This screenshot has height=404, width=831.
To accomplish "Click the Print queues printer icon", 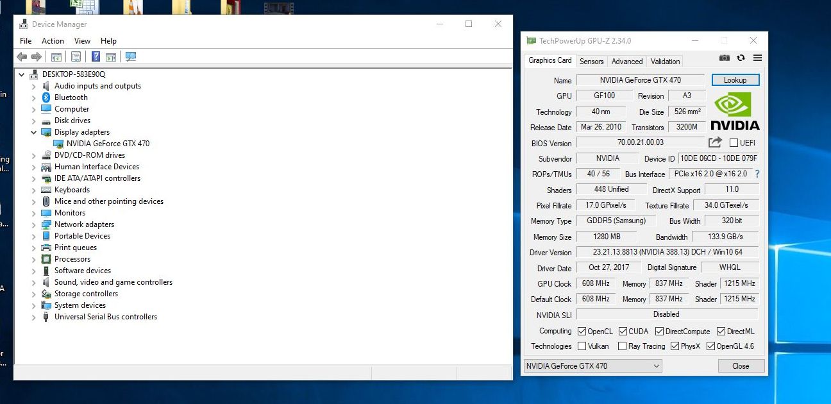I will [46, 248].
